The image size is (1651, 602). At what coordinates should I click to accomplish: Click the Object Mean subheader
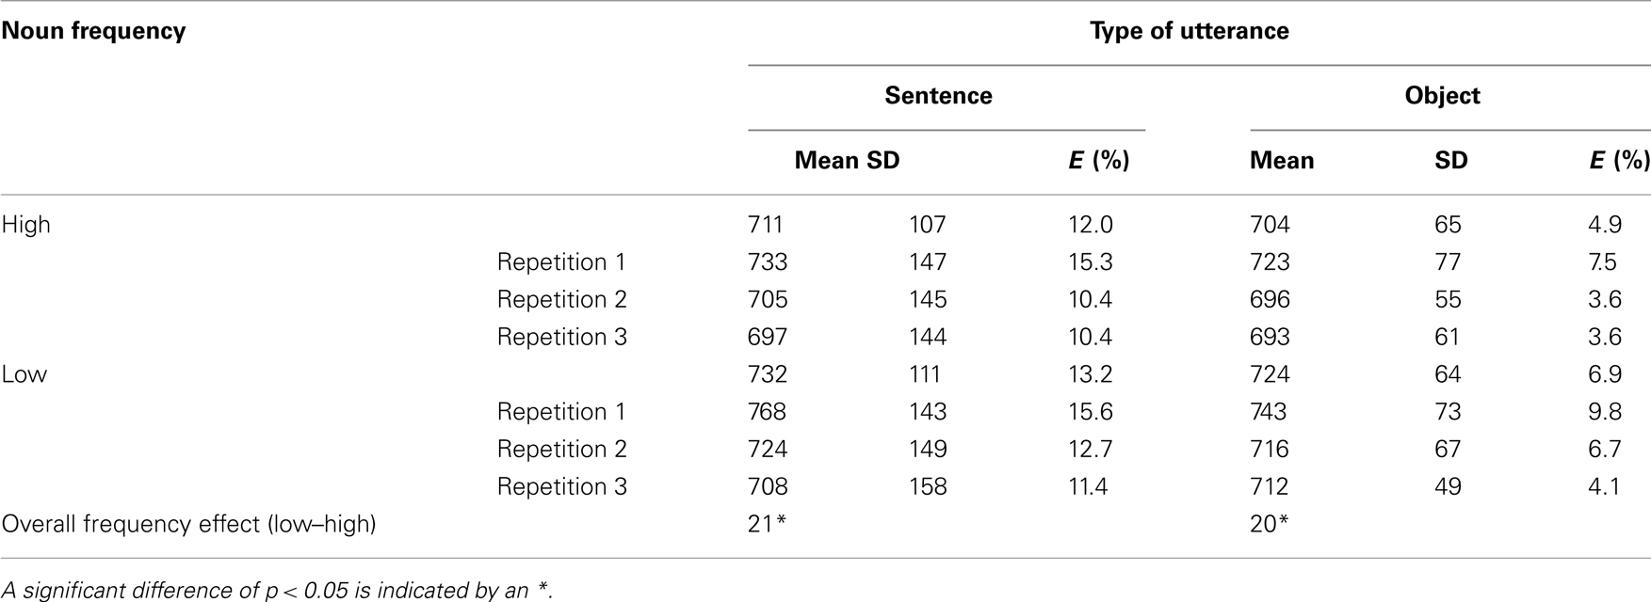[x=1282, y=161]
